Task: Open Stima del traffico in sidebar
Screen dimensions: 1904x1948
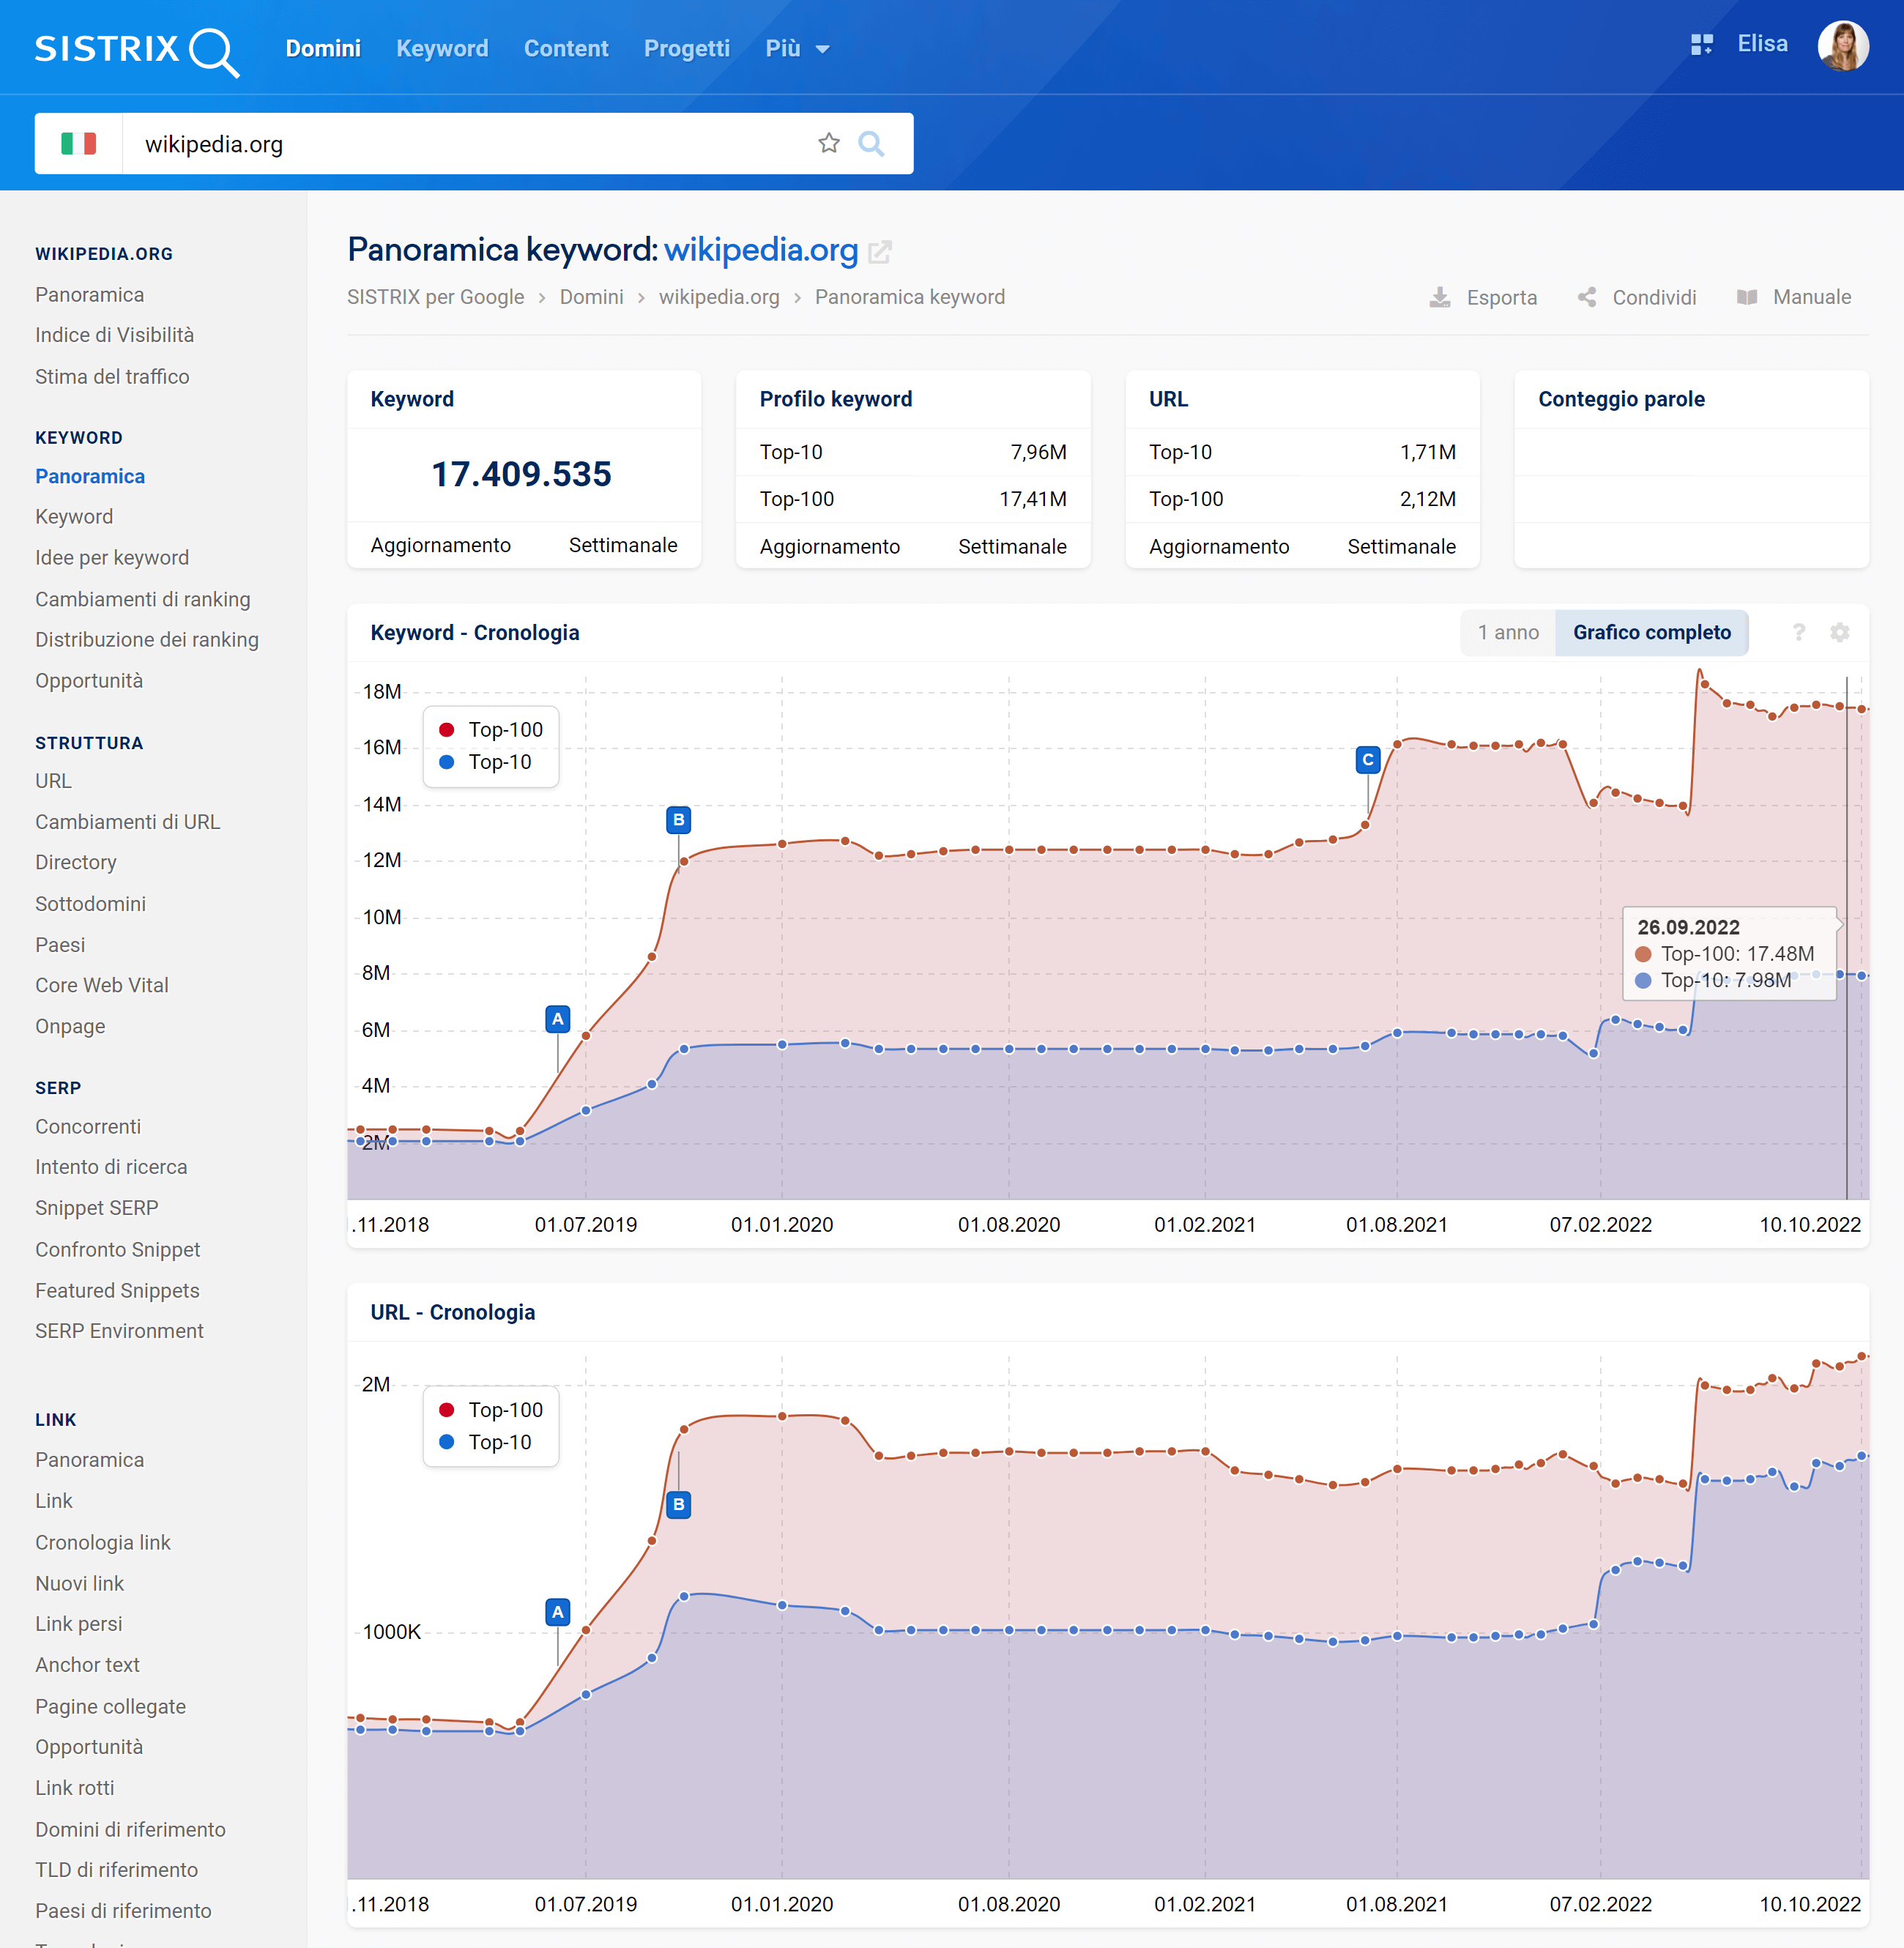Action: 112,376
